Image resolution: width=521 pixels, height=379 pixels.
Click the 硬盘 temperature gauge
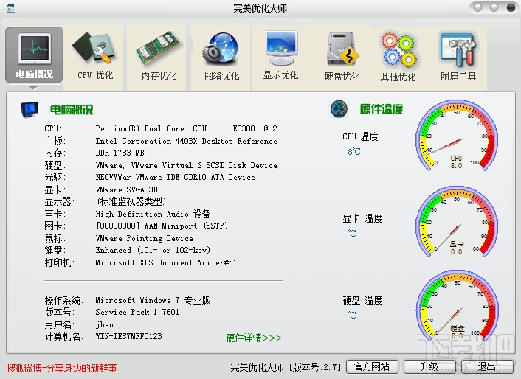point(457,306)
